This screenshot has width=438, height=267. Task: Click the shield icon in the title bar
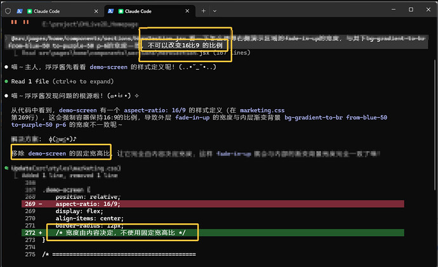click(x=8, y=11)
